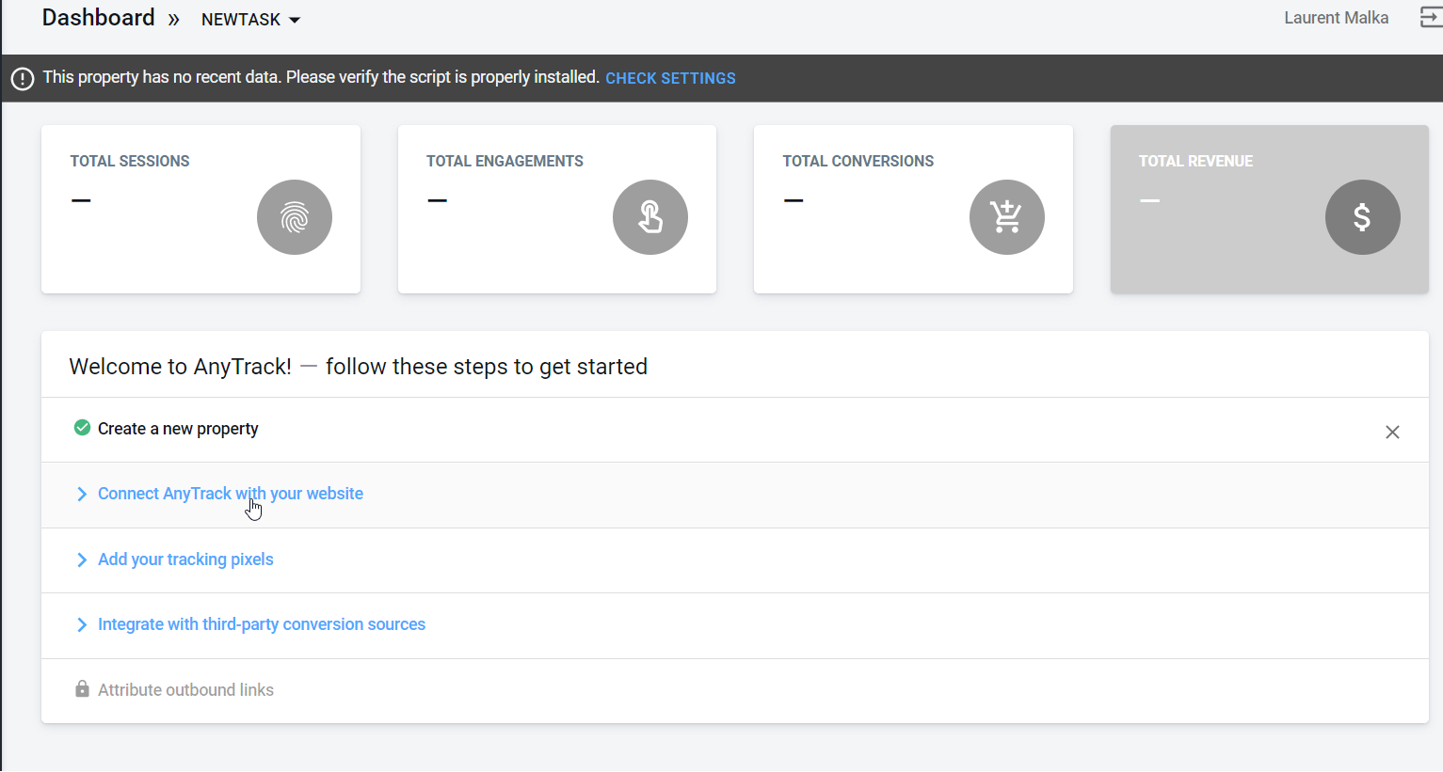Viewport: 1443px width, 772px height.
Task: Click the TOTAL CONVERSIONS label
Action: [858, 161]
